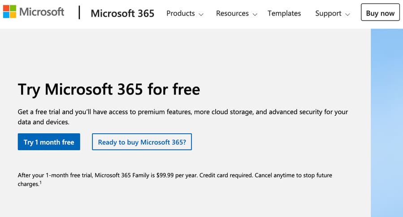Click the vertical divider beside Microsoft logo

[79, 13]
